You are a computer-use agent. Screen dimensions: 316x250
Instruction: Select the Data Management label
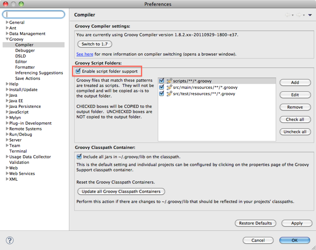[27, 34]
